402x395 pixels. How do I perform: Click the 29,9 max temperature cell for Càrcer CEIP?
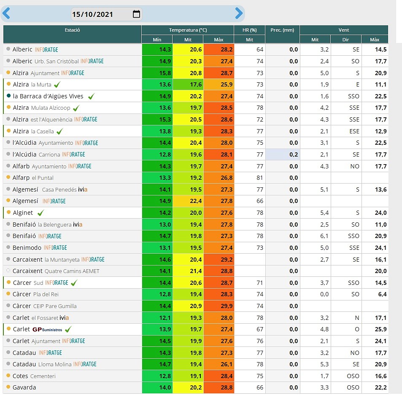tap(219, 306)
